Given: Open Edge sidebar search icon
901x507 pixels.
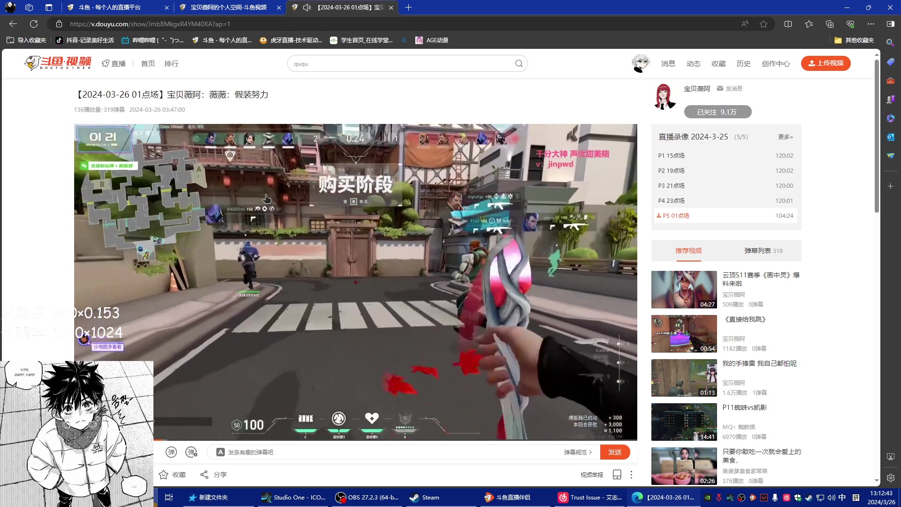Looking at the screenshot, I should coord(890,43).
